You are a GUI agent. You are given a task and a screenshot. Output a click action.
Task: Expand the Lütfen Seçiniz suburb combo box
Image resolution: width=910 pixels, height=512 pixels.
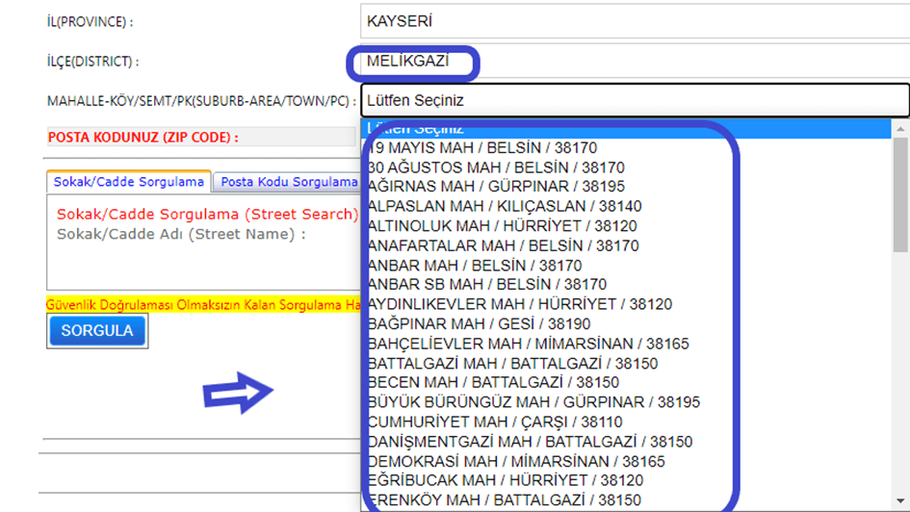point(636,100)
